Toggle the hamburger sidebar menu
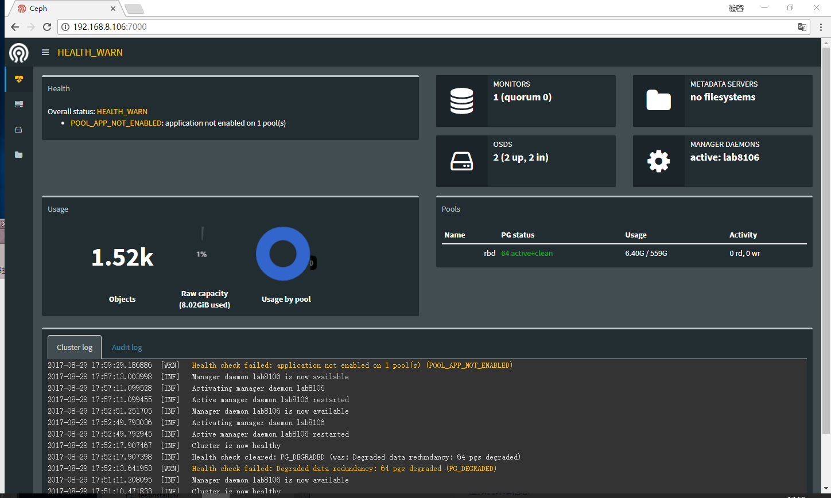Image resolution: width=831 pixels, height=498 pixels. pyautogui.click(x=45, y=52)
